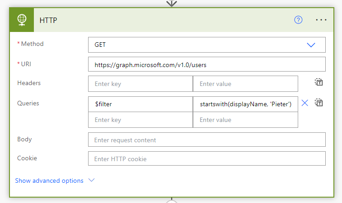Click the Method label
Image resolution: width=342 pixels, height=203 pixels.
point(32,44)
